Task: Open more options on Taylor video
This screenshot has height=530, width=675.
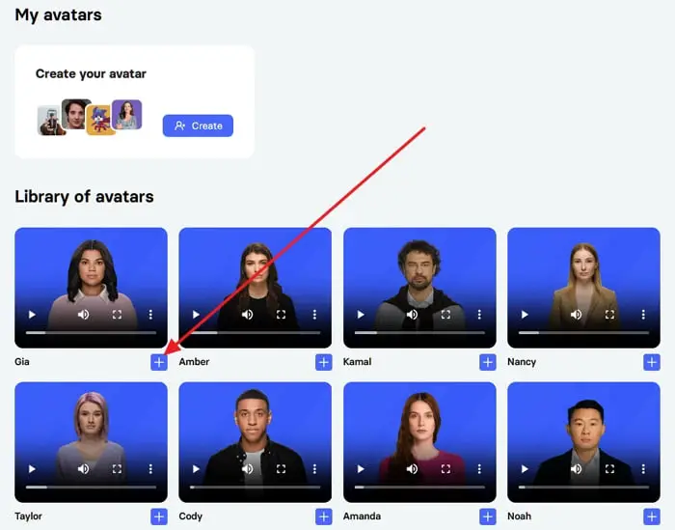Action: pyautogui.click(x=150, y=469)
